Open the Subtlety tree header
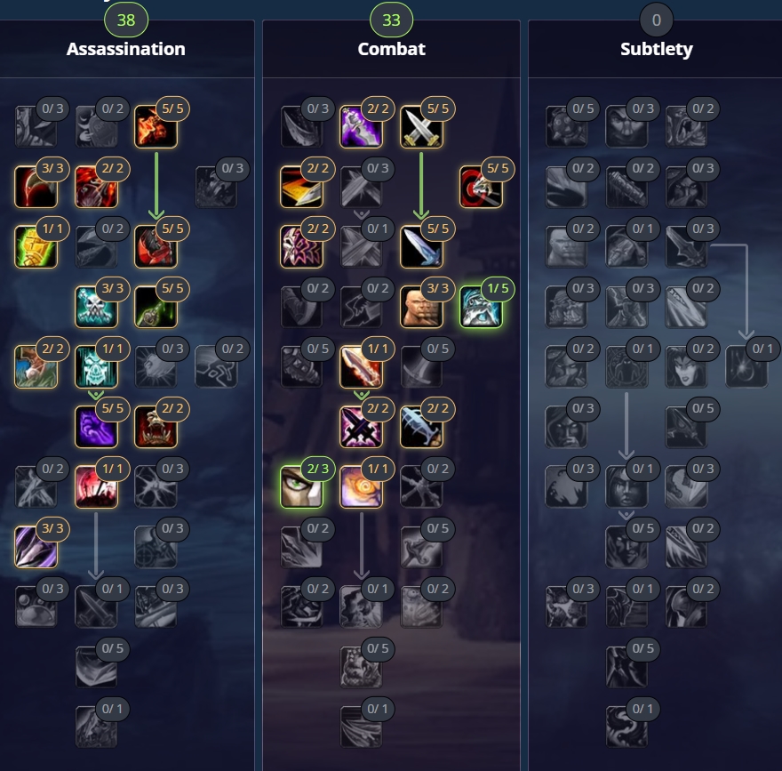Screen dimensions: 782x771 click(657, 49)
